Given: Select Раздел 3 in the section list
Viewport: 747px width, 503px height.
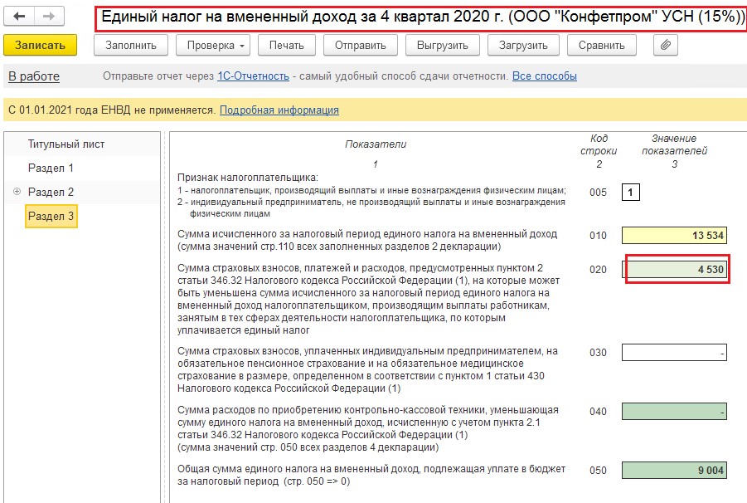Looking at the screenshot, I should (51, 216).
